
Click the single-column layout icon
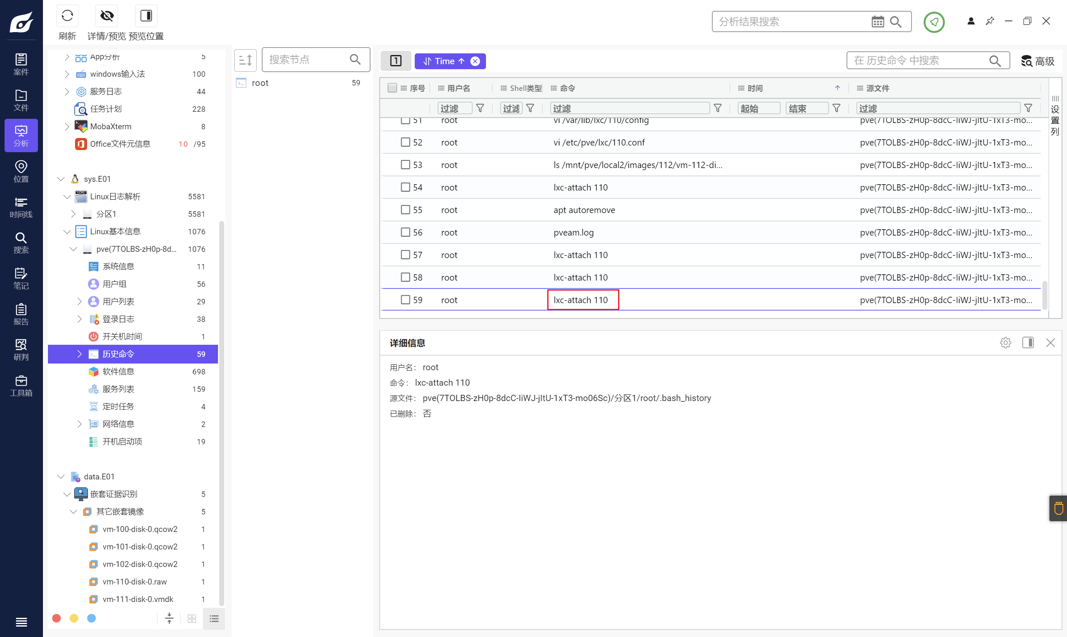[x=396, y=61]
